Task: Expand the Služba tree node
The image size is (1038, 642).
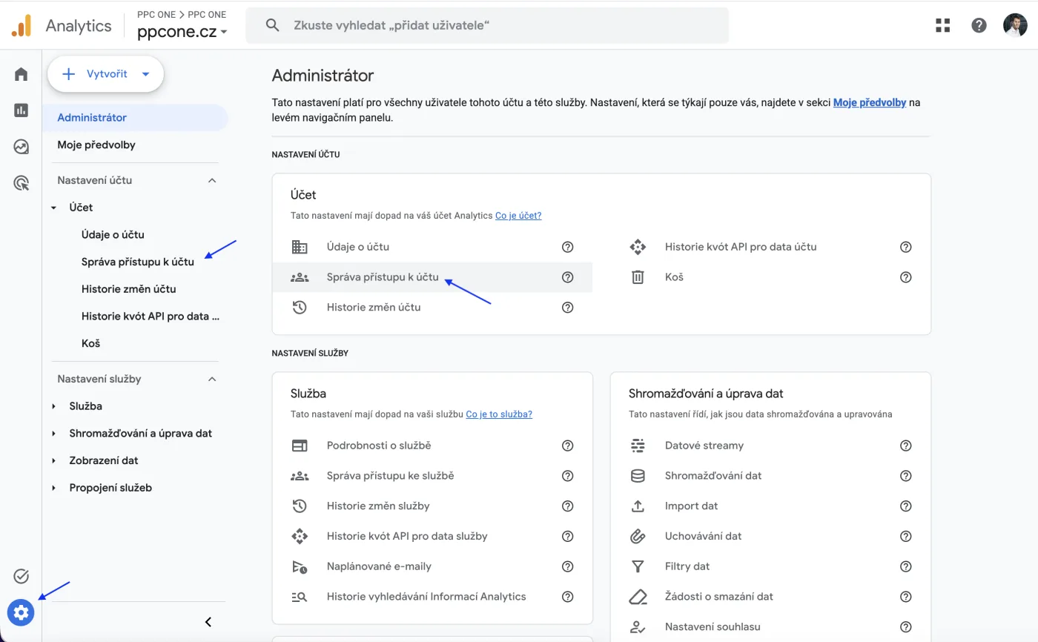Action: click(x=53, y=406)
